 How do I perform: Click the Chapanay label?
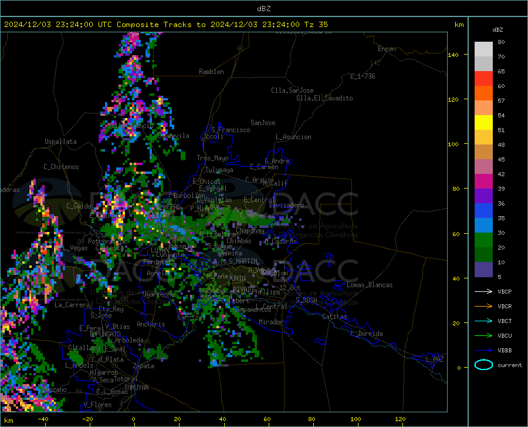(250, 230)
